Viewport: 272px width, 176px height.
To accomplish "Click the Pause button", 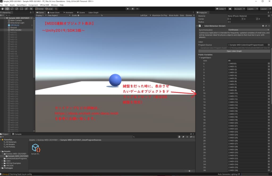I will coord(133,9).
